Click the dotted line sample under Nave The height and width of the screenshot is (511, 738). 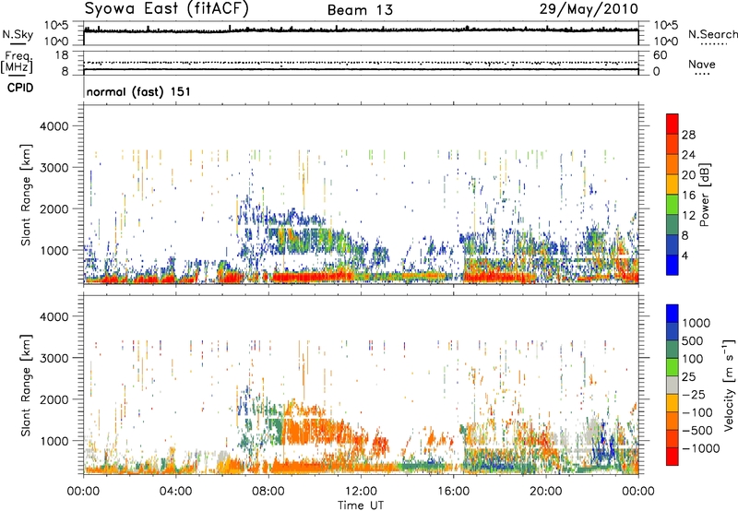[x=702, y=74]
